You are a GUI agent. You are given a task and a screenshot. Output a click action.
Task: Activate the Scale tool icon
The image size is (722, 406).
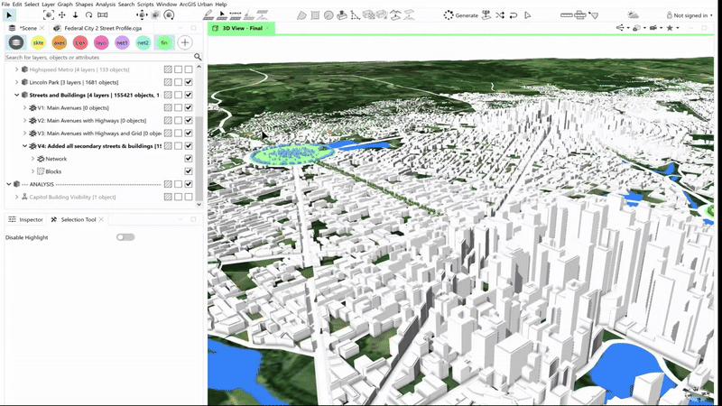(x=103, y=15)
